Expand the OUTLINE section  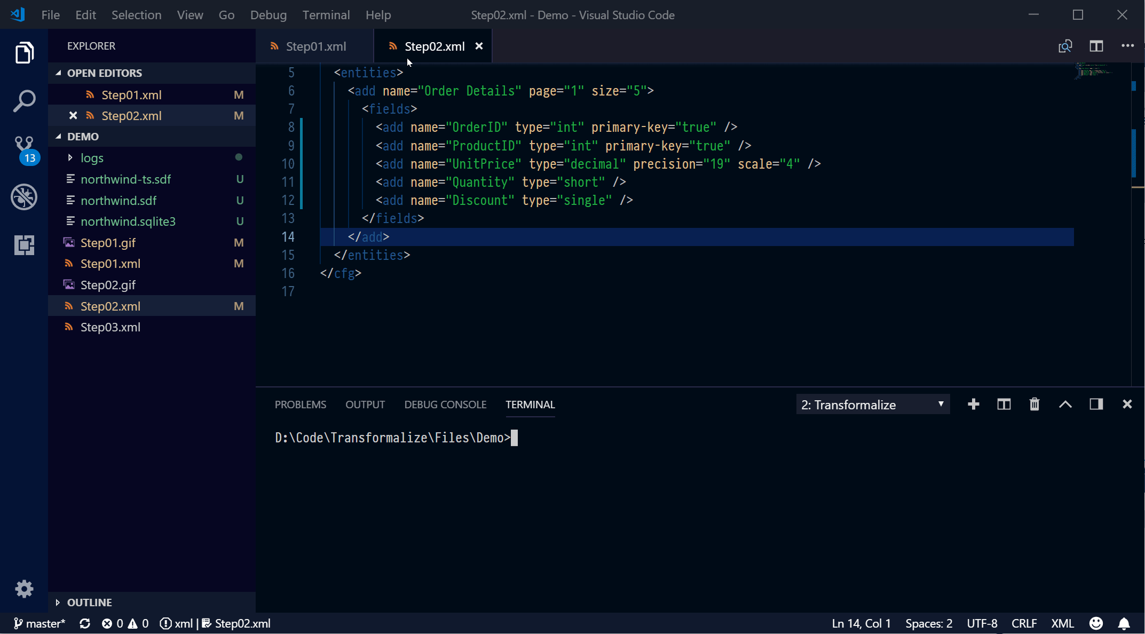(x=89, y=602)
